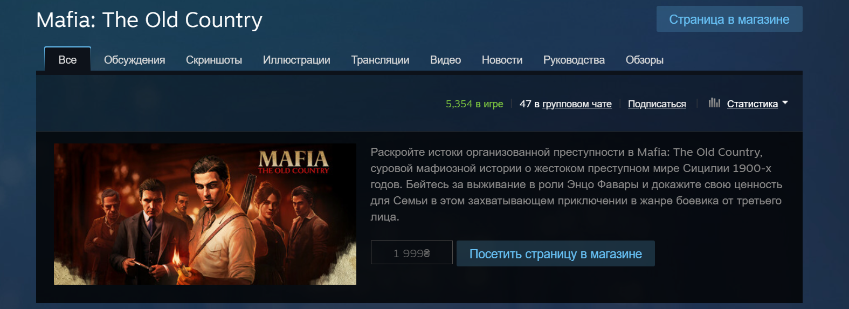Click Посетить страницу в магазине button
Screen dimensions: 849x309
(556, 253)
